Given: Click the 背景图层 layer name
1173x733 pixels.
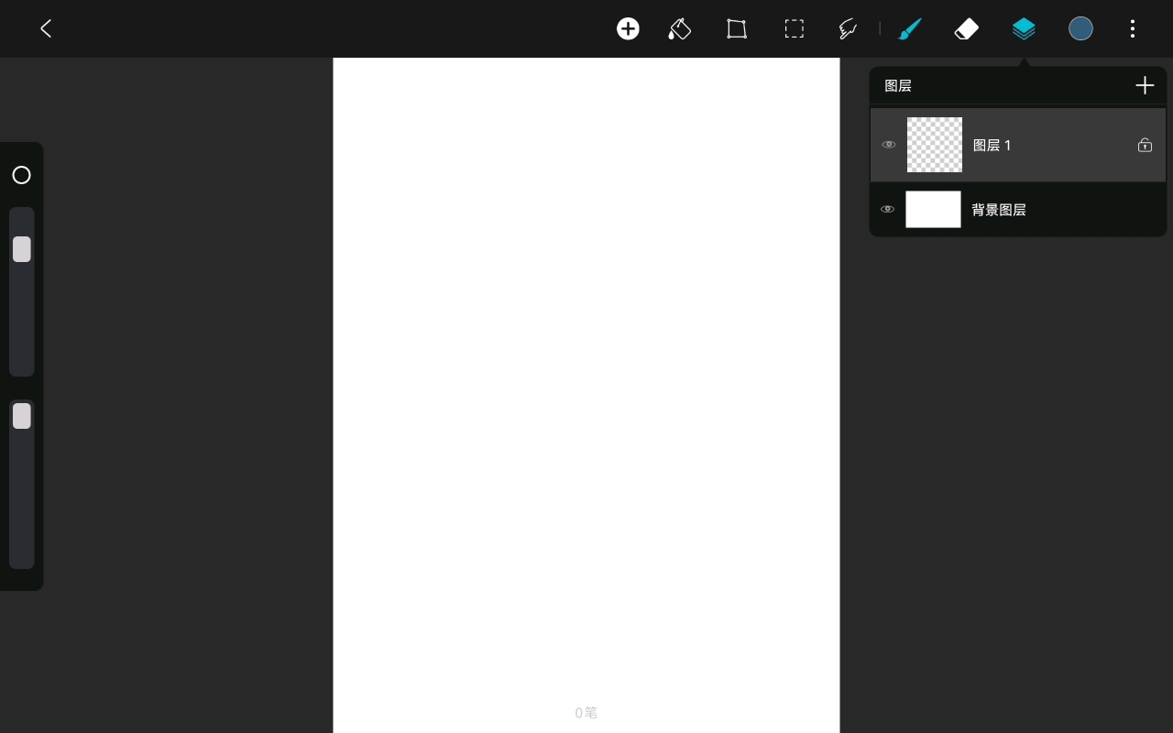Looking at the screenshot, I should click(999, 210).
